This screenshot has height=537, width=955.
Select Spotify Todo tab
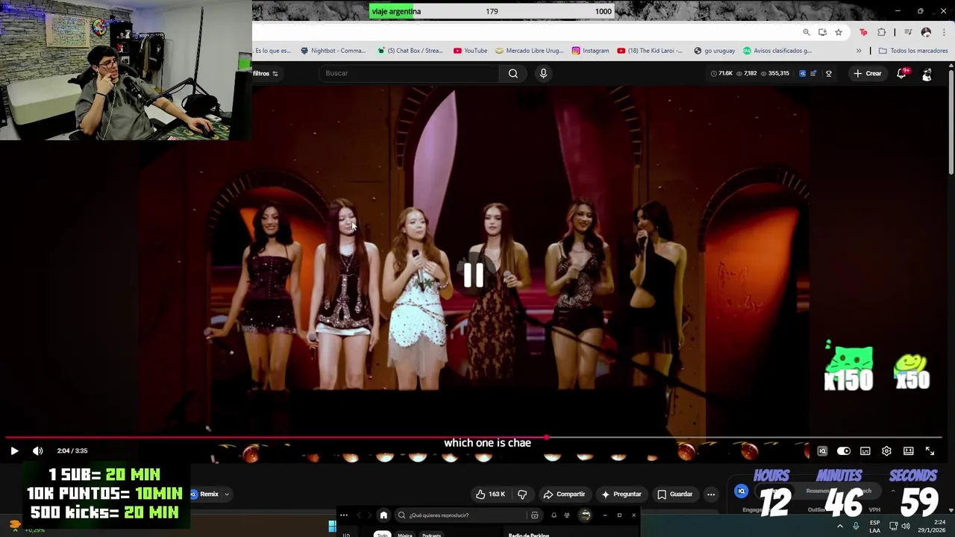[382, 535]
